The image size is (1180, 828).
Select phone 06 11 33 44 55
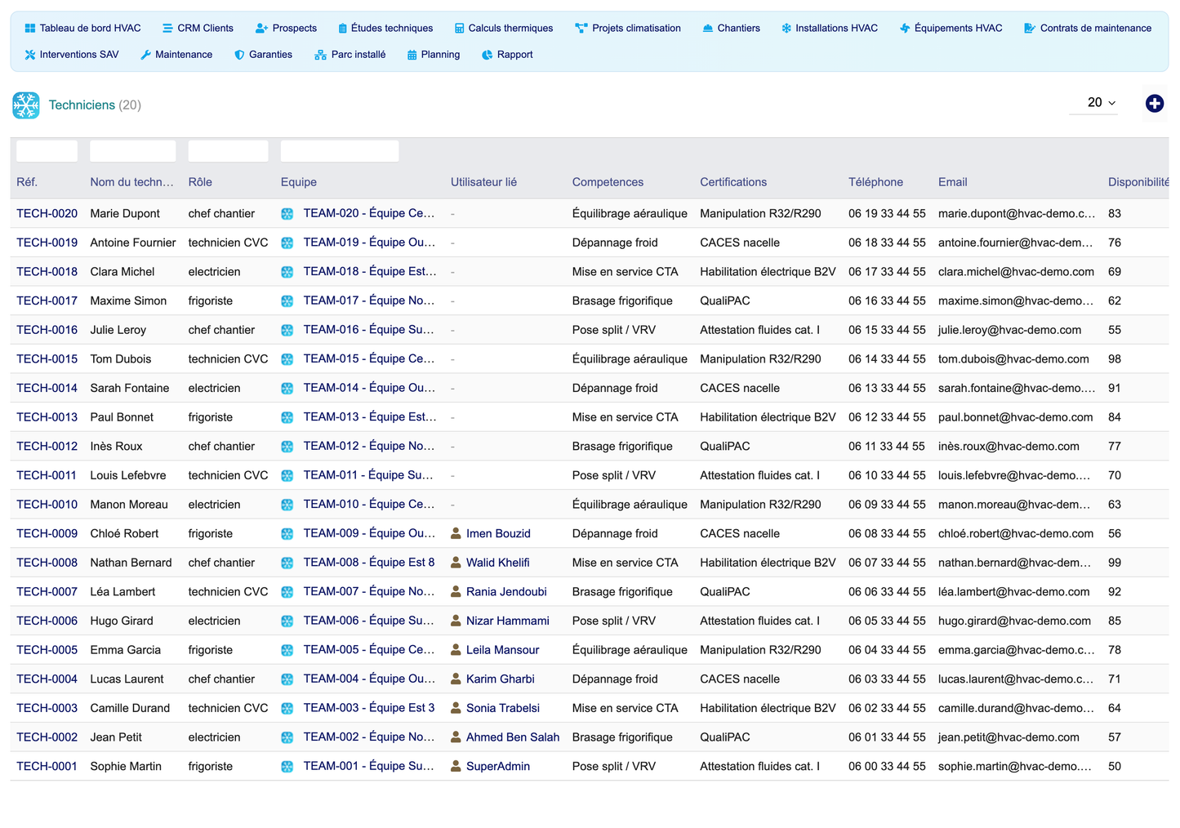[887, 447]
